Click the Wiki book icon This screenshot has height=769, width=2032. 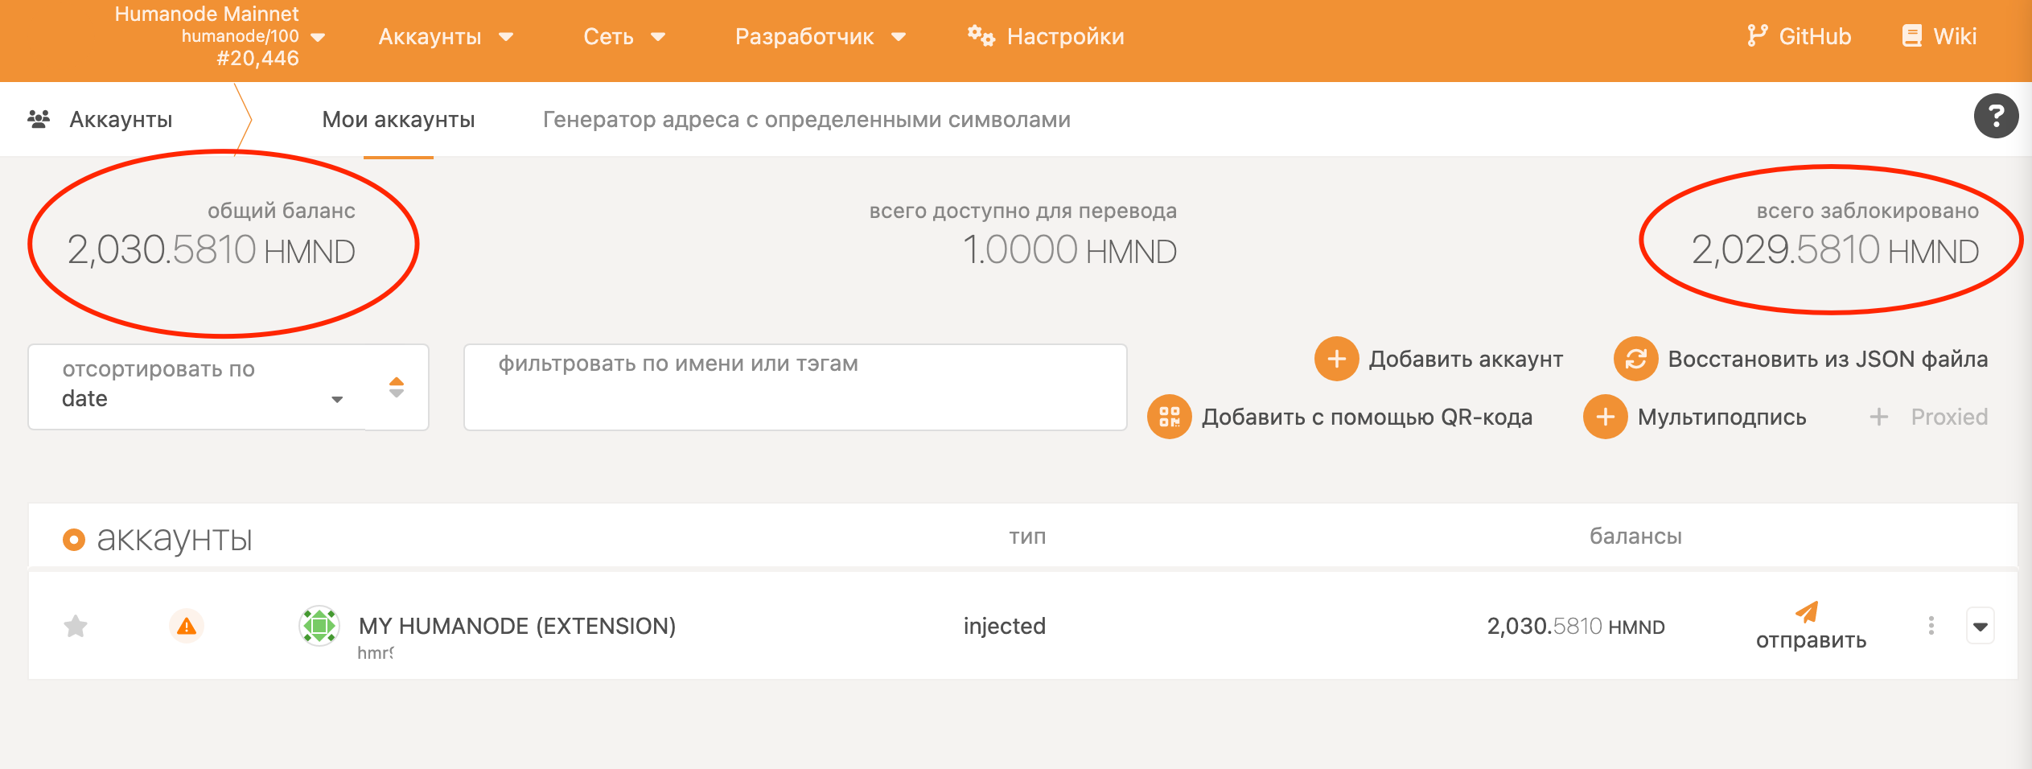pyautogui.click(x=1912, y=36)
